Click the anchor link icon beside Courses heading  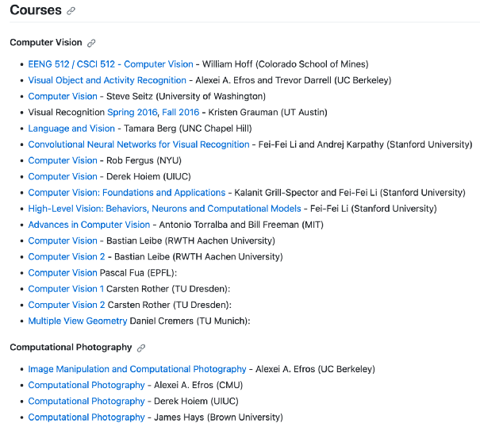point(71,11)
